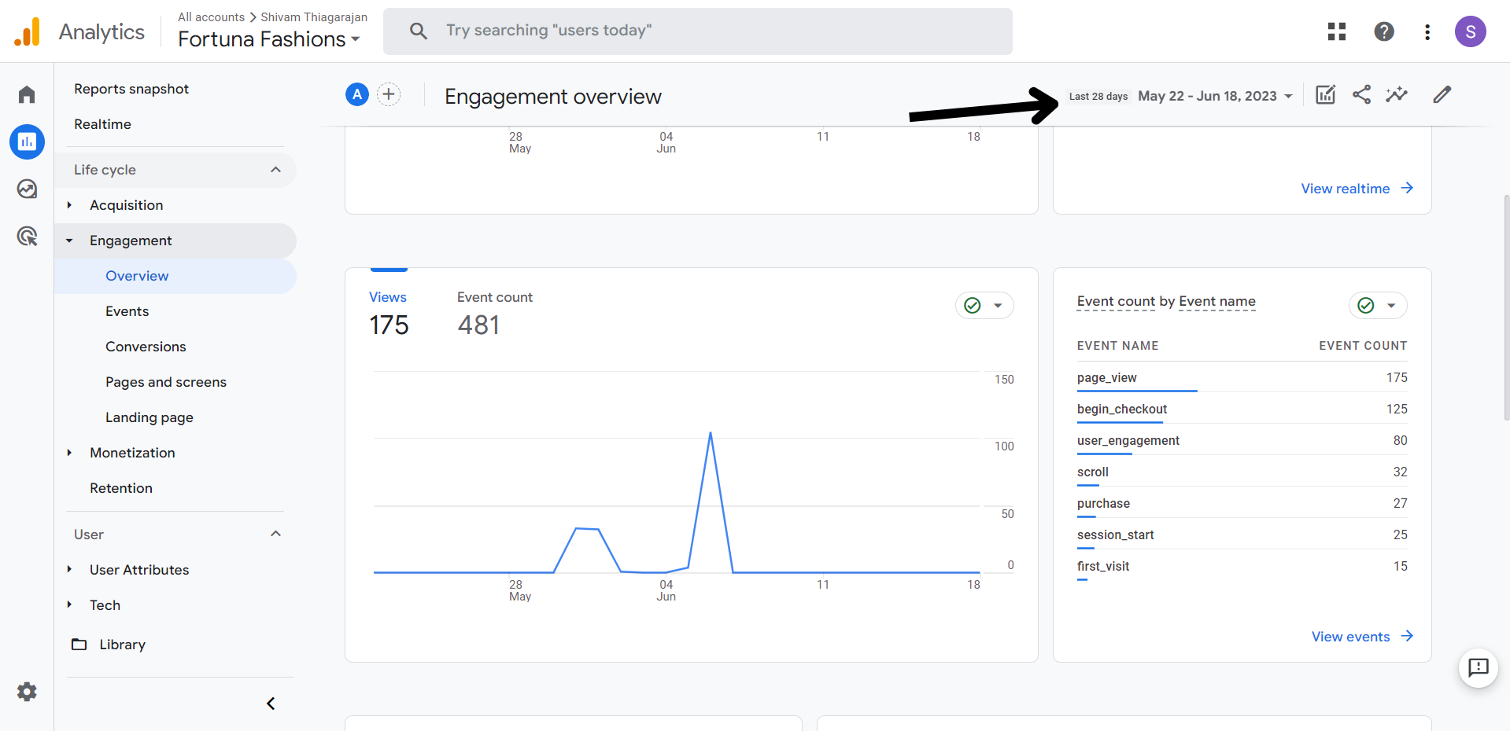Check data quality icon on the Views card
This screenshot has width=1510, height=731.
pyautogui.click(x=973, y=305)
